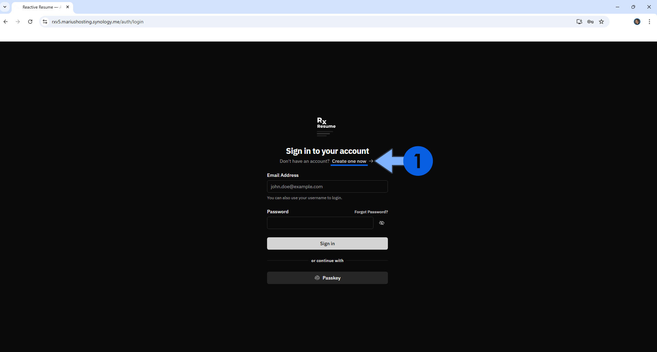Click inside the Email Address field
This screenshot has width=657, height=352.
(327, 186)
